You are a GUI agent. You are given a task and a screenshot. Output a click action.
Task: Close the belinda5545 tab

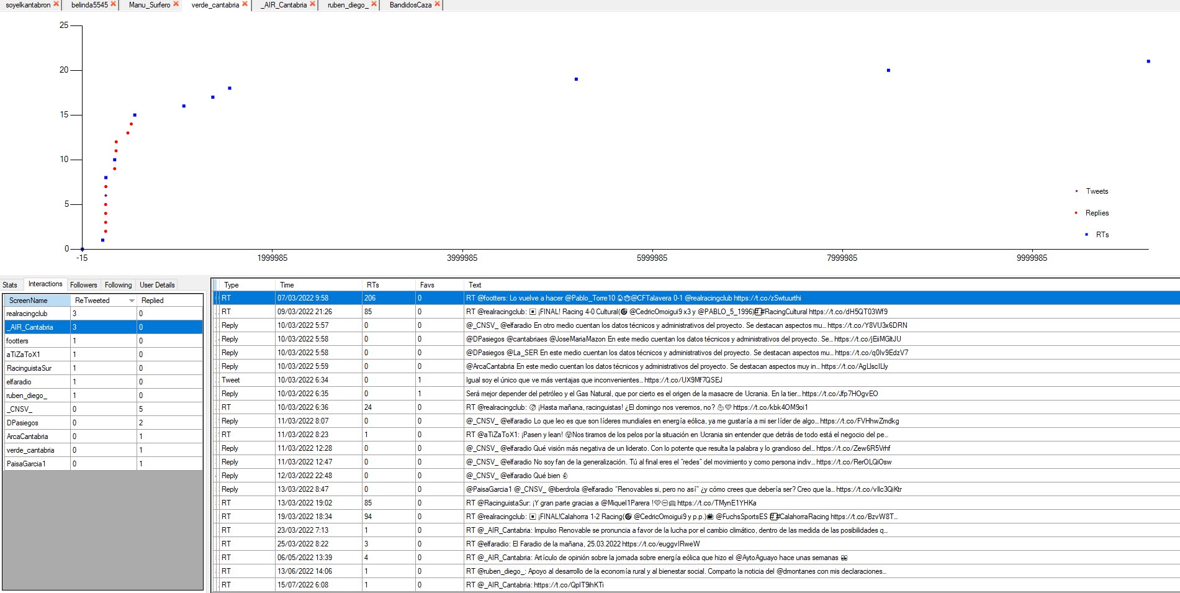pos(113,4)
